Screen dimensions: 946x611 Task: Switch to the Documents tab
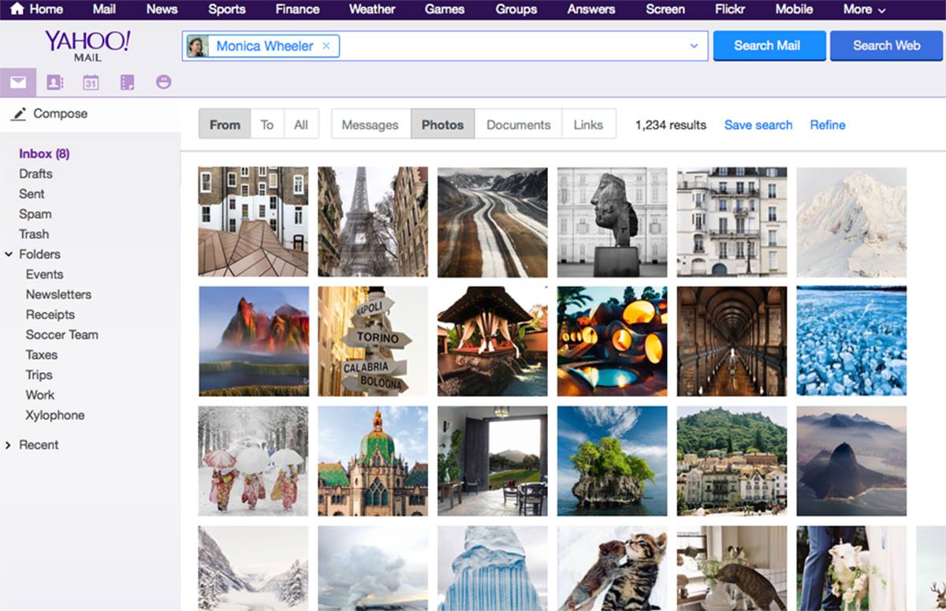519,125
